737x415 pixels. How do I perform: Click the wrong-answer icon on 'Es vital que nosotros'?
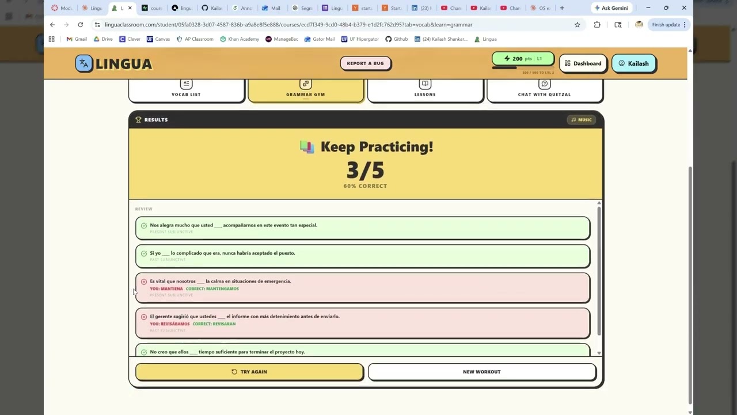tap(144, 282)
